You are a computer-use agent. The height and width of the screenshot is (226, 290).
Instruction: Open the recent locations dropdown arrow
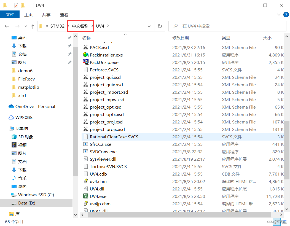point(26,26)
